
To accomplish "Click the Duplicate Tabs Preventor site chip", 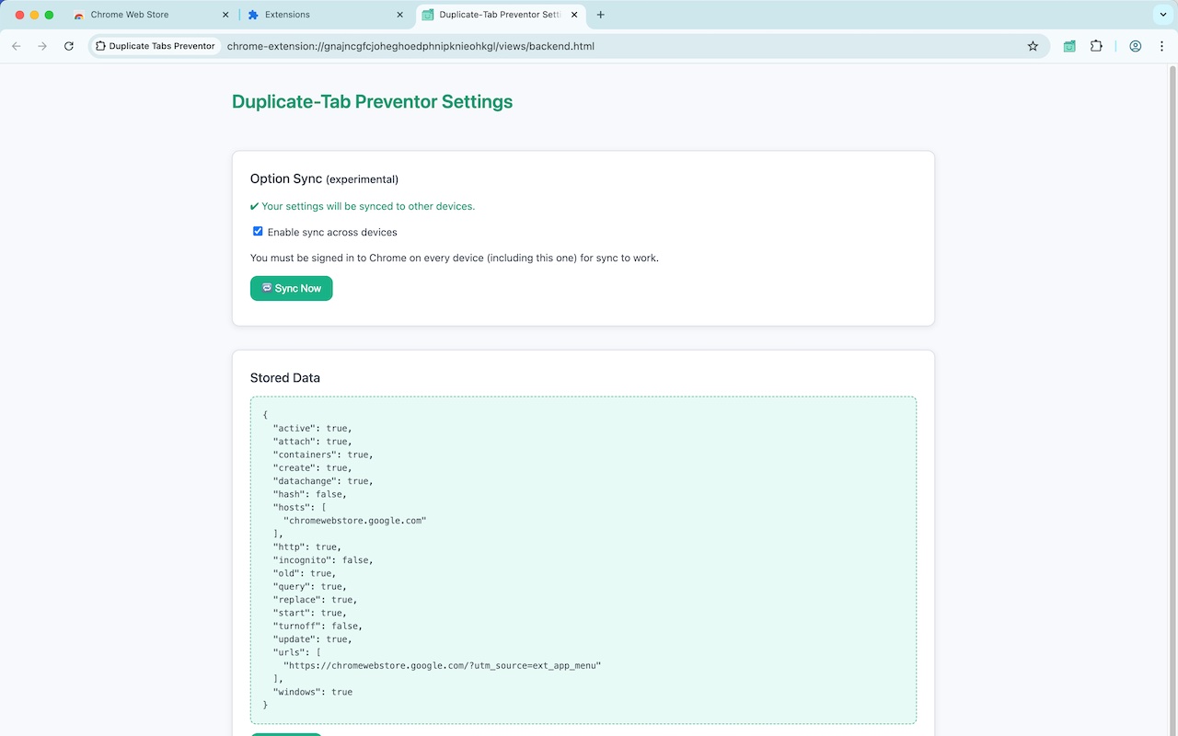I will (156, 46).
